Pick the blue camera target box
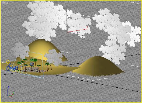 coord(32,64)
